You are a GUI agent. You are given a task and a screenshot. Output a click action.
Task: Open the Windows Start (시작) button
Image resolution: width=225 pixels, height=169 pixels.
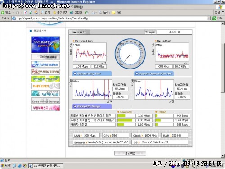click(6, 166)
